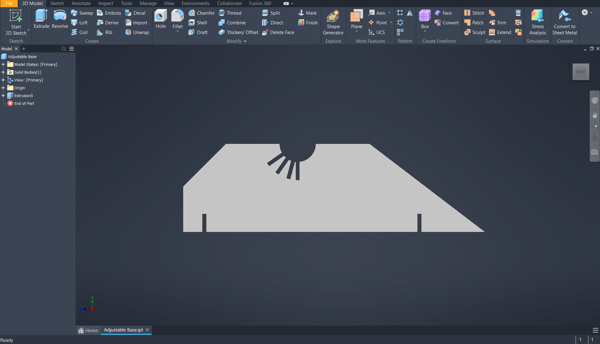
Task: Expand the View: [Primary] node
Action: pyautogui.click(x=3, y=80)
